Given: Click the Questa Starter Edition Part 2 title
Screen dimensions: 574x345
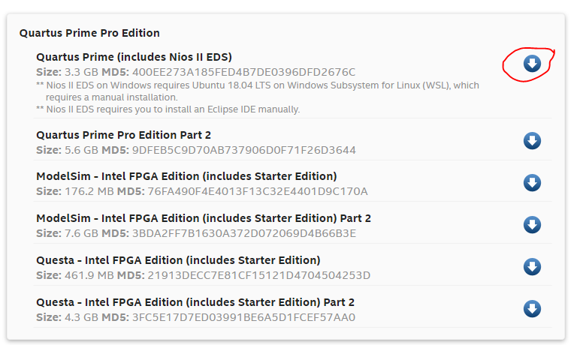Looking at the screenshot, I should click(x=195, y=302).
